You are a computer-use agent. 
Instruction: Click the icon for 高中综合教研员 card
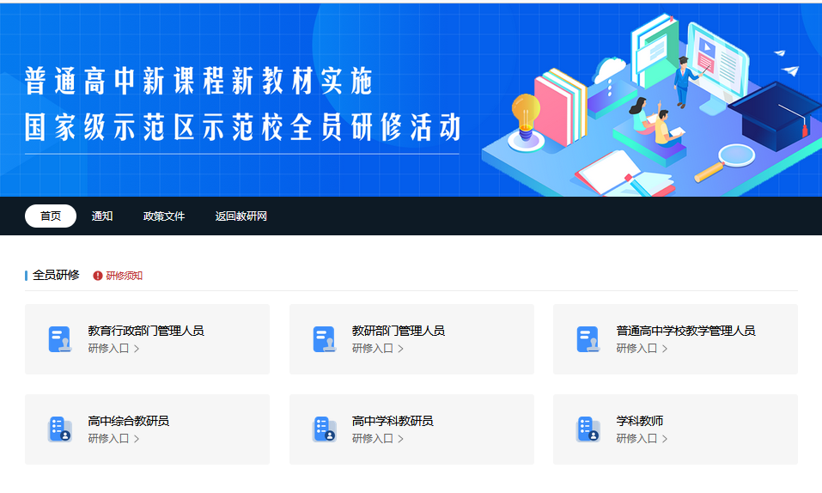pos(60,429)
